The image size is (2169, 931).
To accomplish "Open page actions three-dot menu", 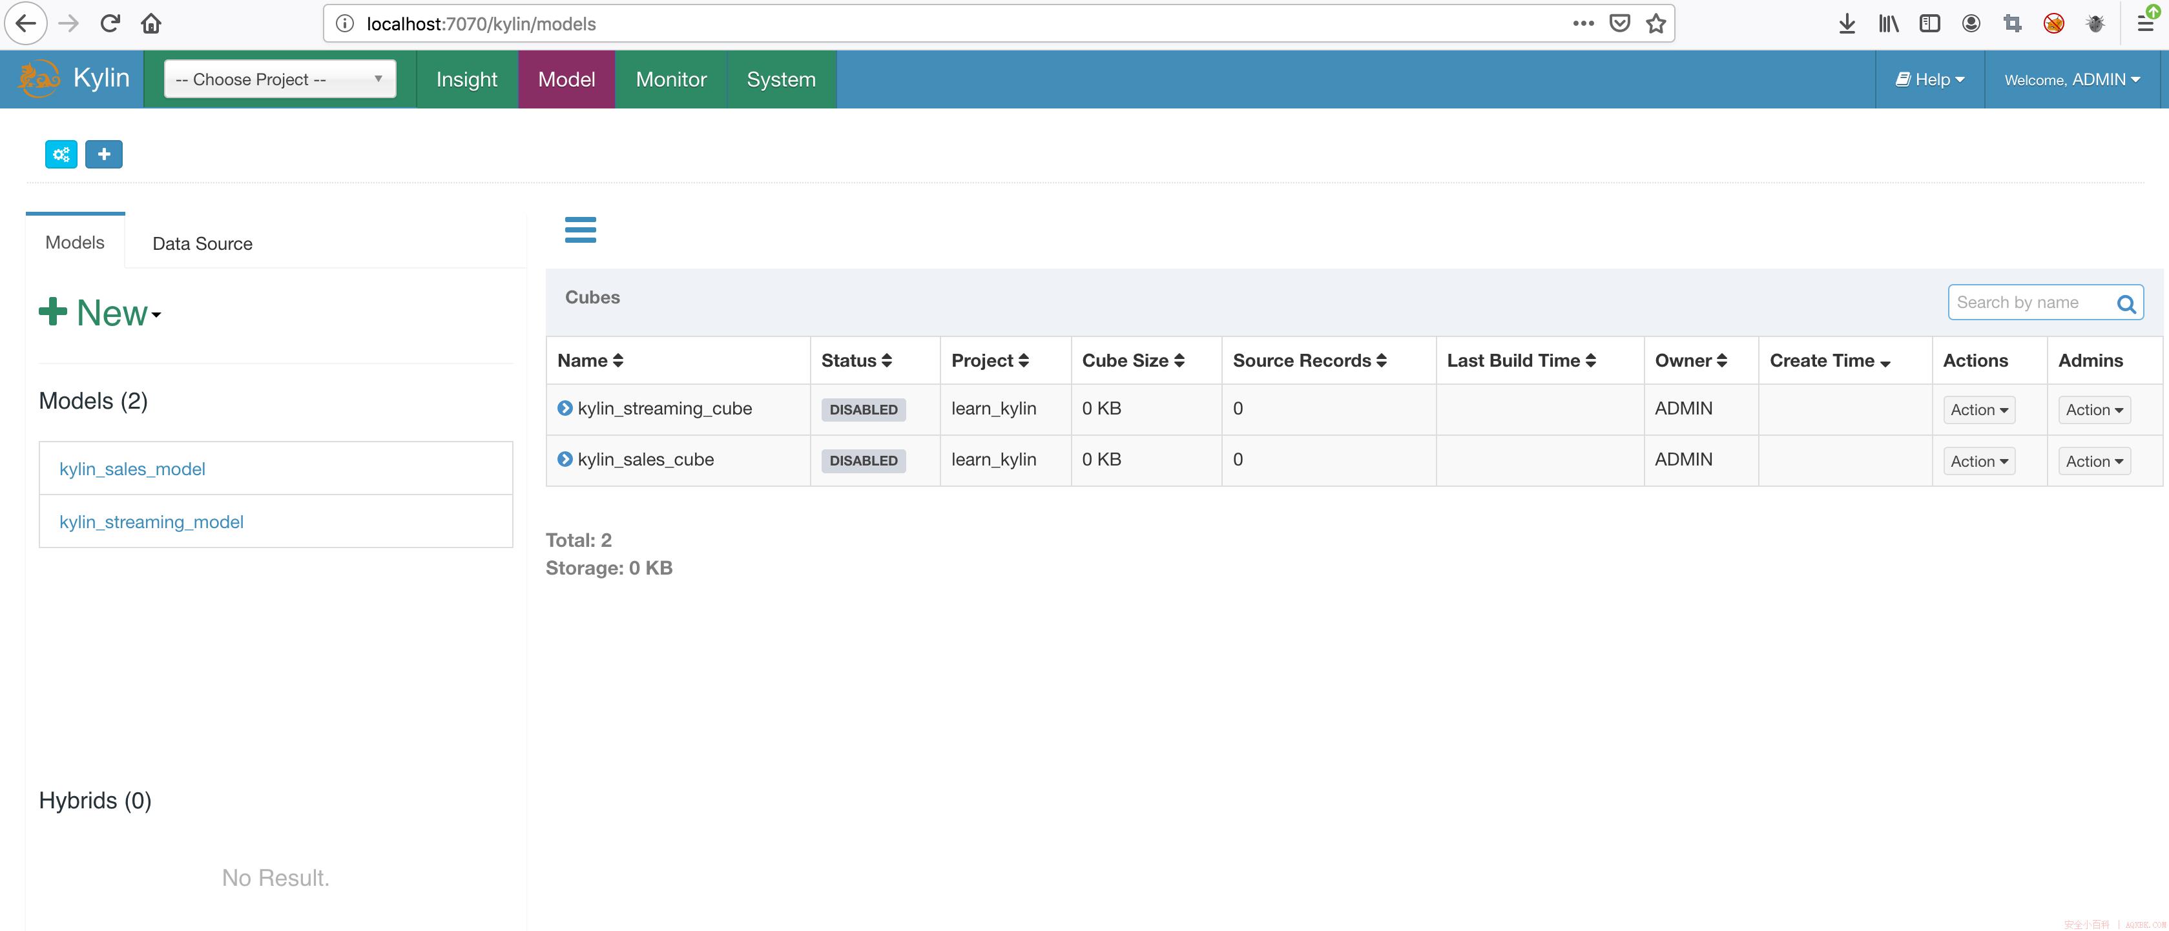I will point(1583,24).
